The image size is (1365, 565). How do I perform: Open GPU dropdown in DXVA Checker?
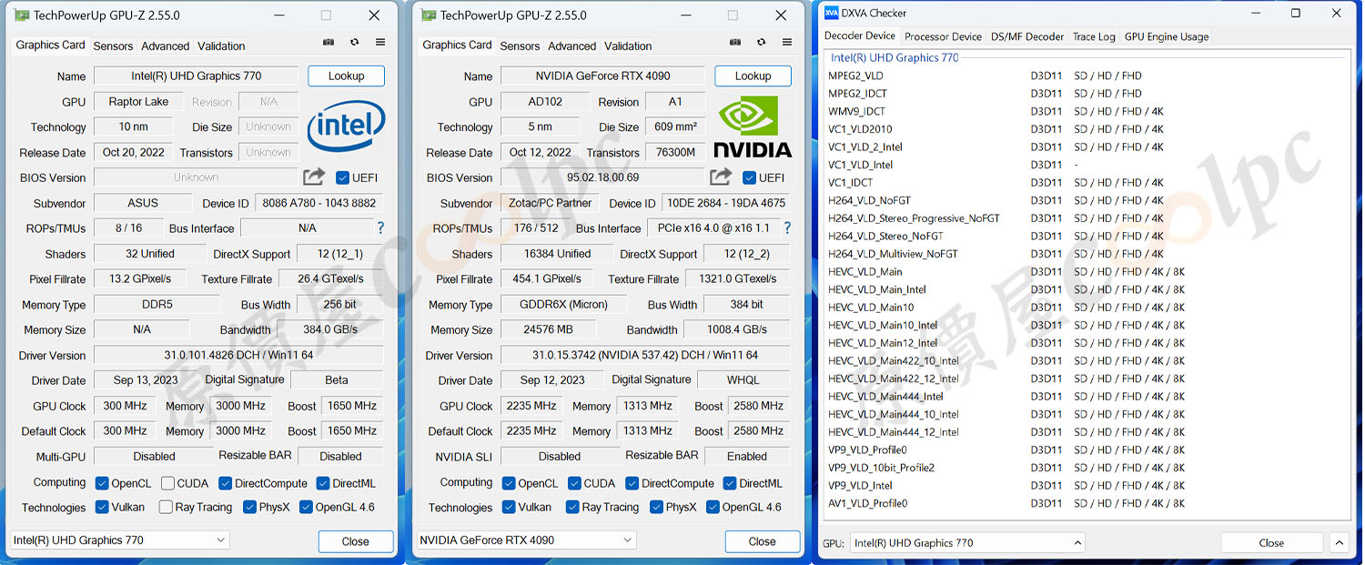pyautogui.click(x=967, y=543)
